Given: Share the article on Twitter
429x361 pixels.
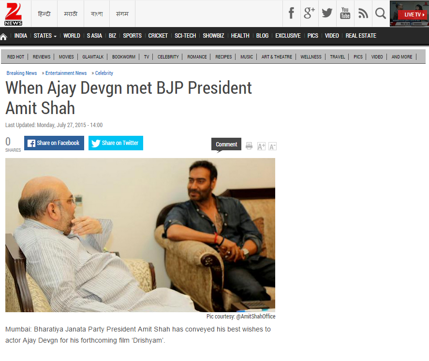Looking at the screenshot, I should (116, 143).
